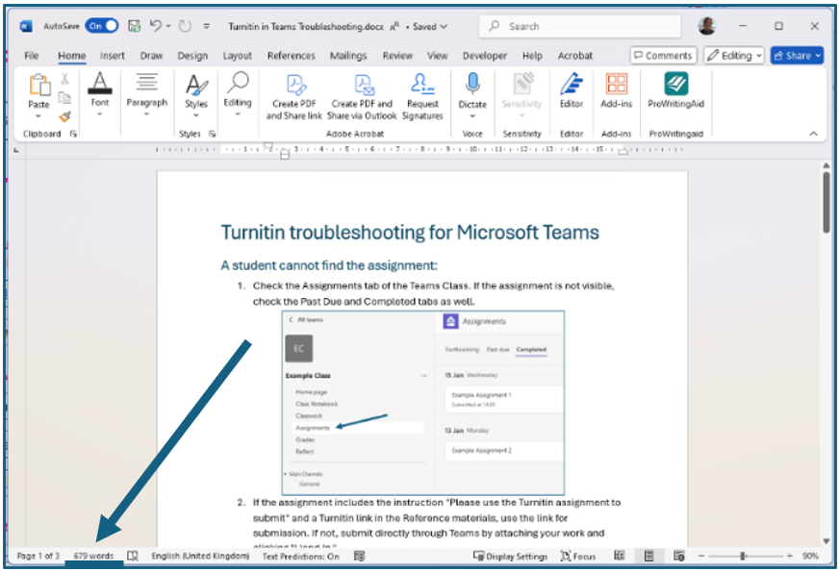
Task: Select the Format Painter brush icon
Action: [x=64, y=116]
